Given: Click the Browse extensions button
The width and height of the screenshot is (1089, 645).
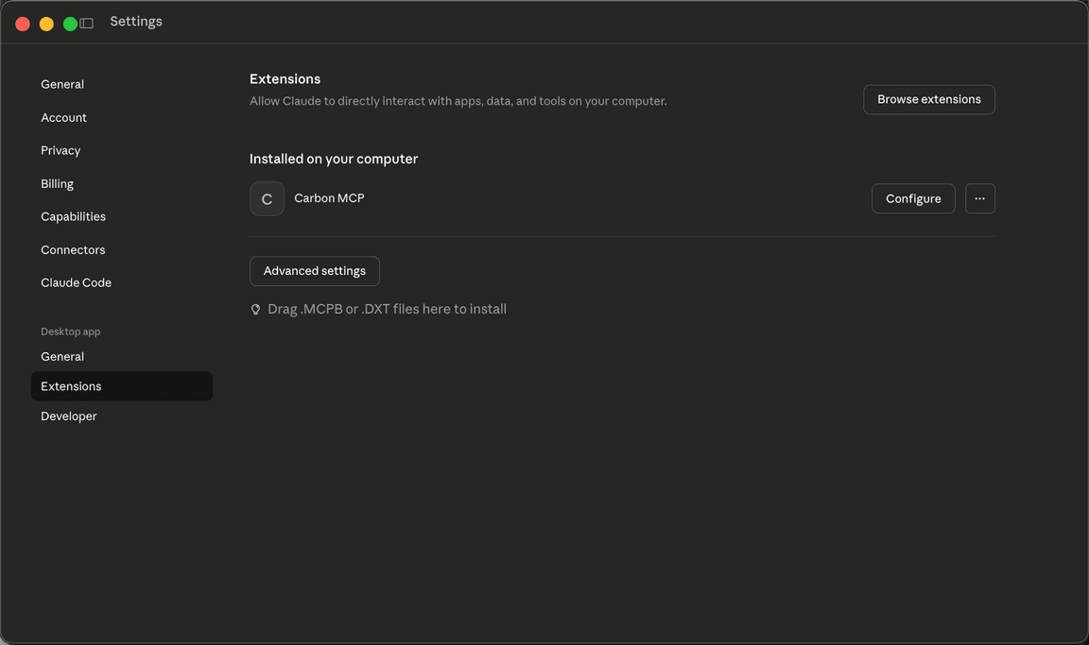Looking at the screenshot, I should coord(928,100).
